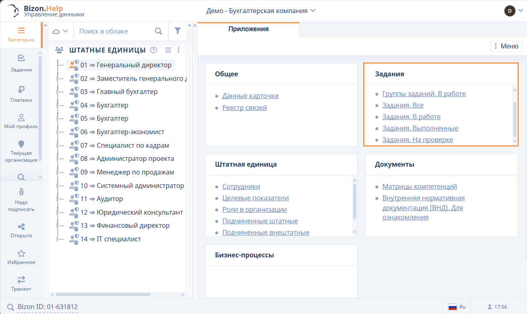Open the cloud dropdown next to search

60,31
